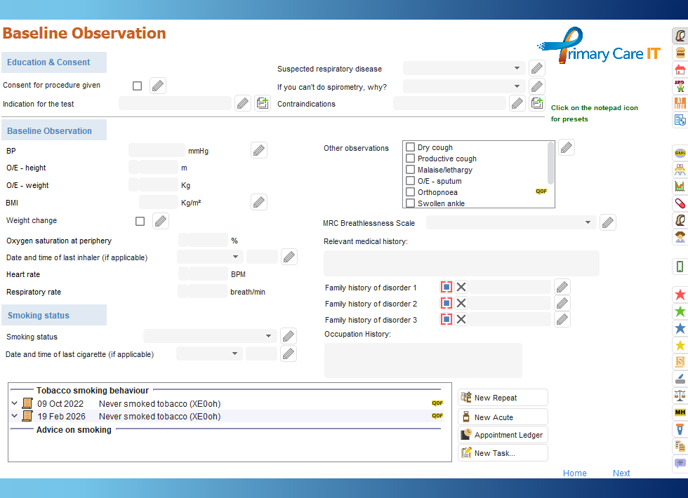Click pencil icon beside MRC Breathlessness Scale

[x=608, y=222]
